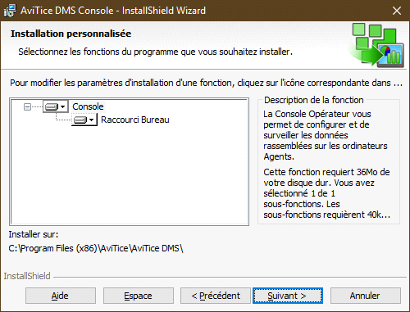The image size is (410, 312).
Task: Open the Console feature install dropdown icon
Action: click(x=56, y=106)
